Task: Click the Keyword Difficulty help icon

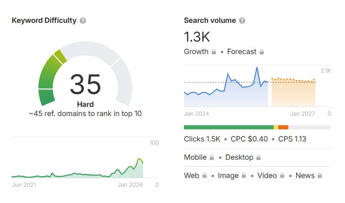Action: [x=83, y=20]
